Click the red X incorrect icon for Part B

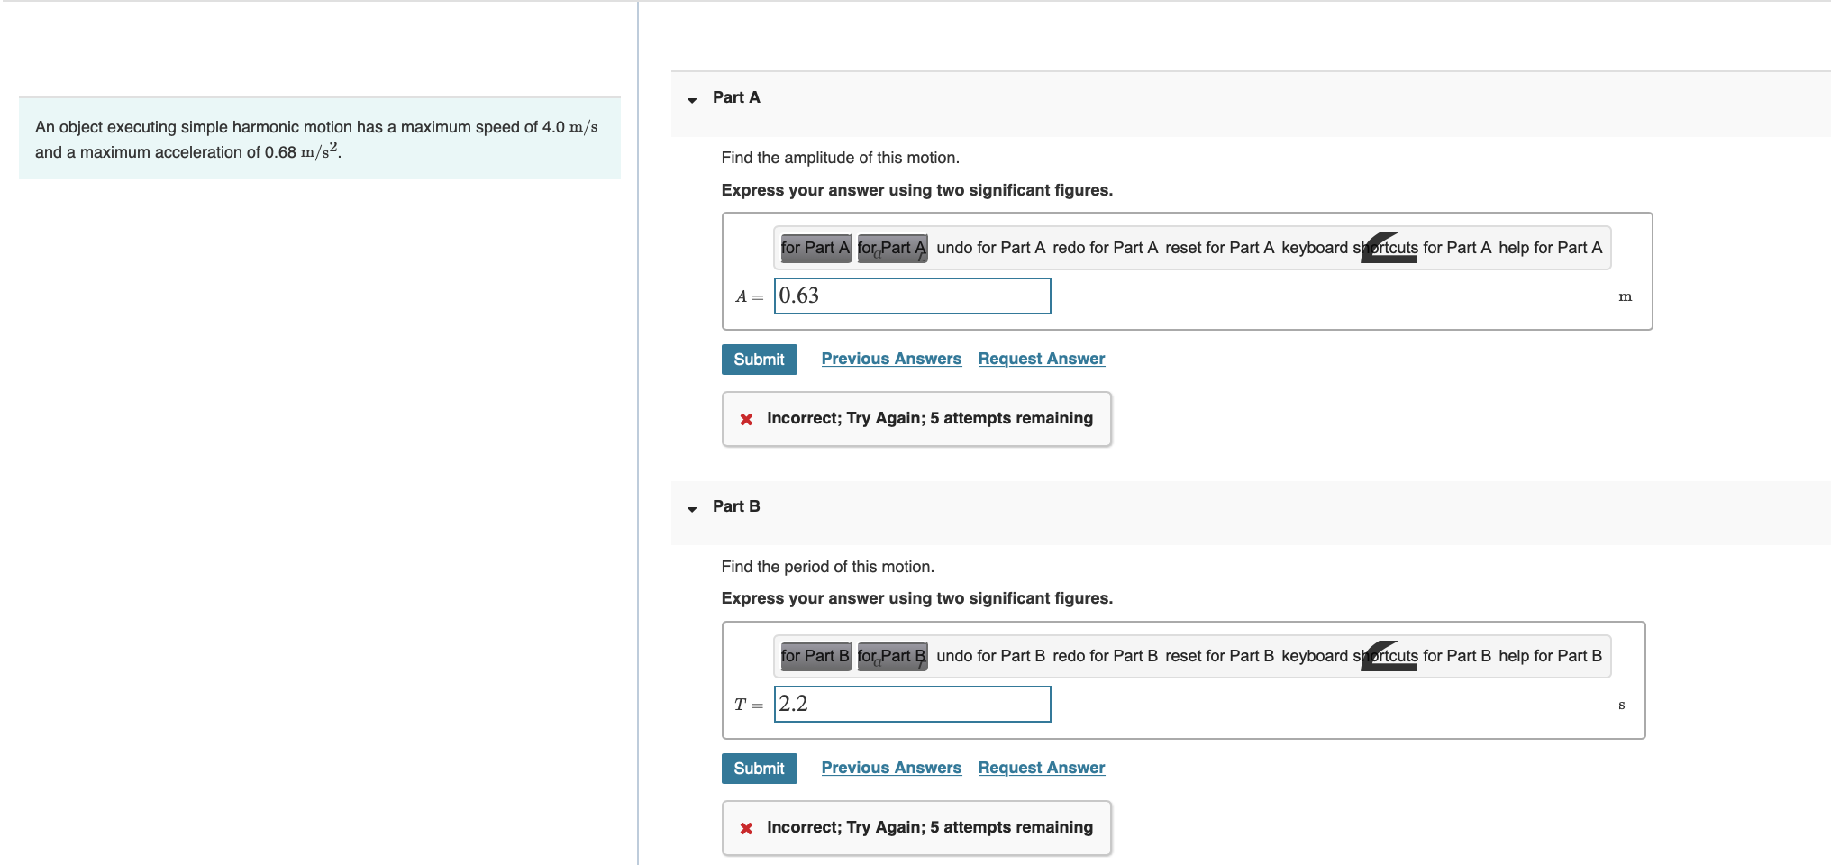click(745, 827)
